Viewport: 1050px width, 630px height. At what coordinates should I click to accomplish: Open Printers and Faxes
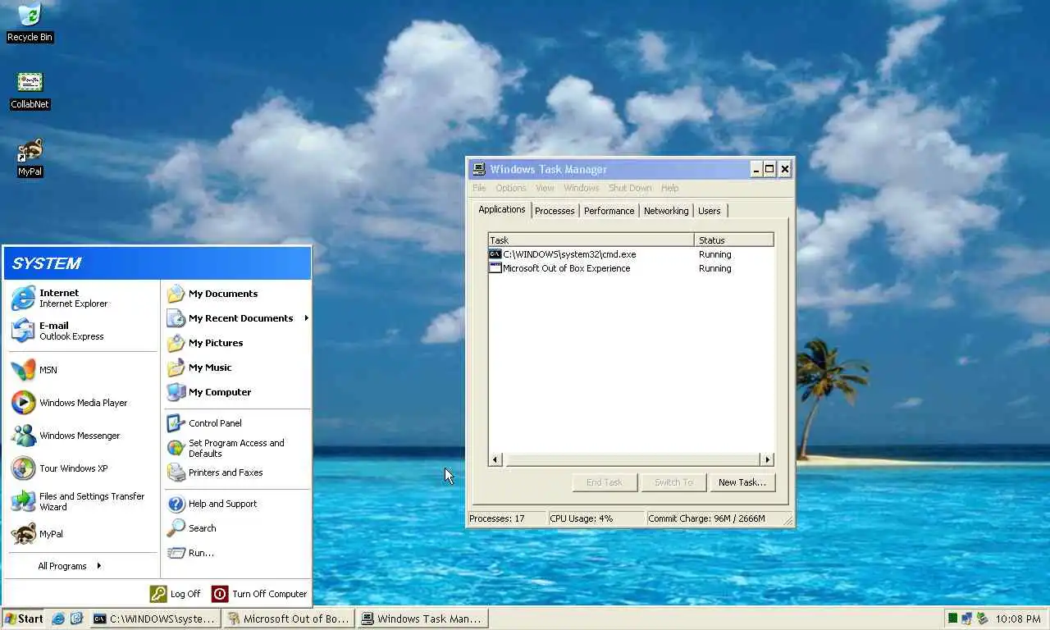point(237,472)
